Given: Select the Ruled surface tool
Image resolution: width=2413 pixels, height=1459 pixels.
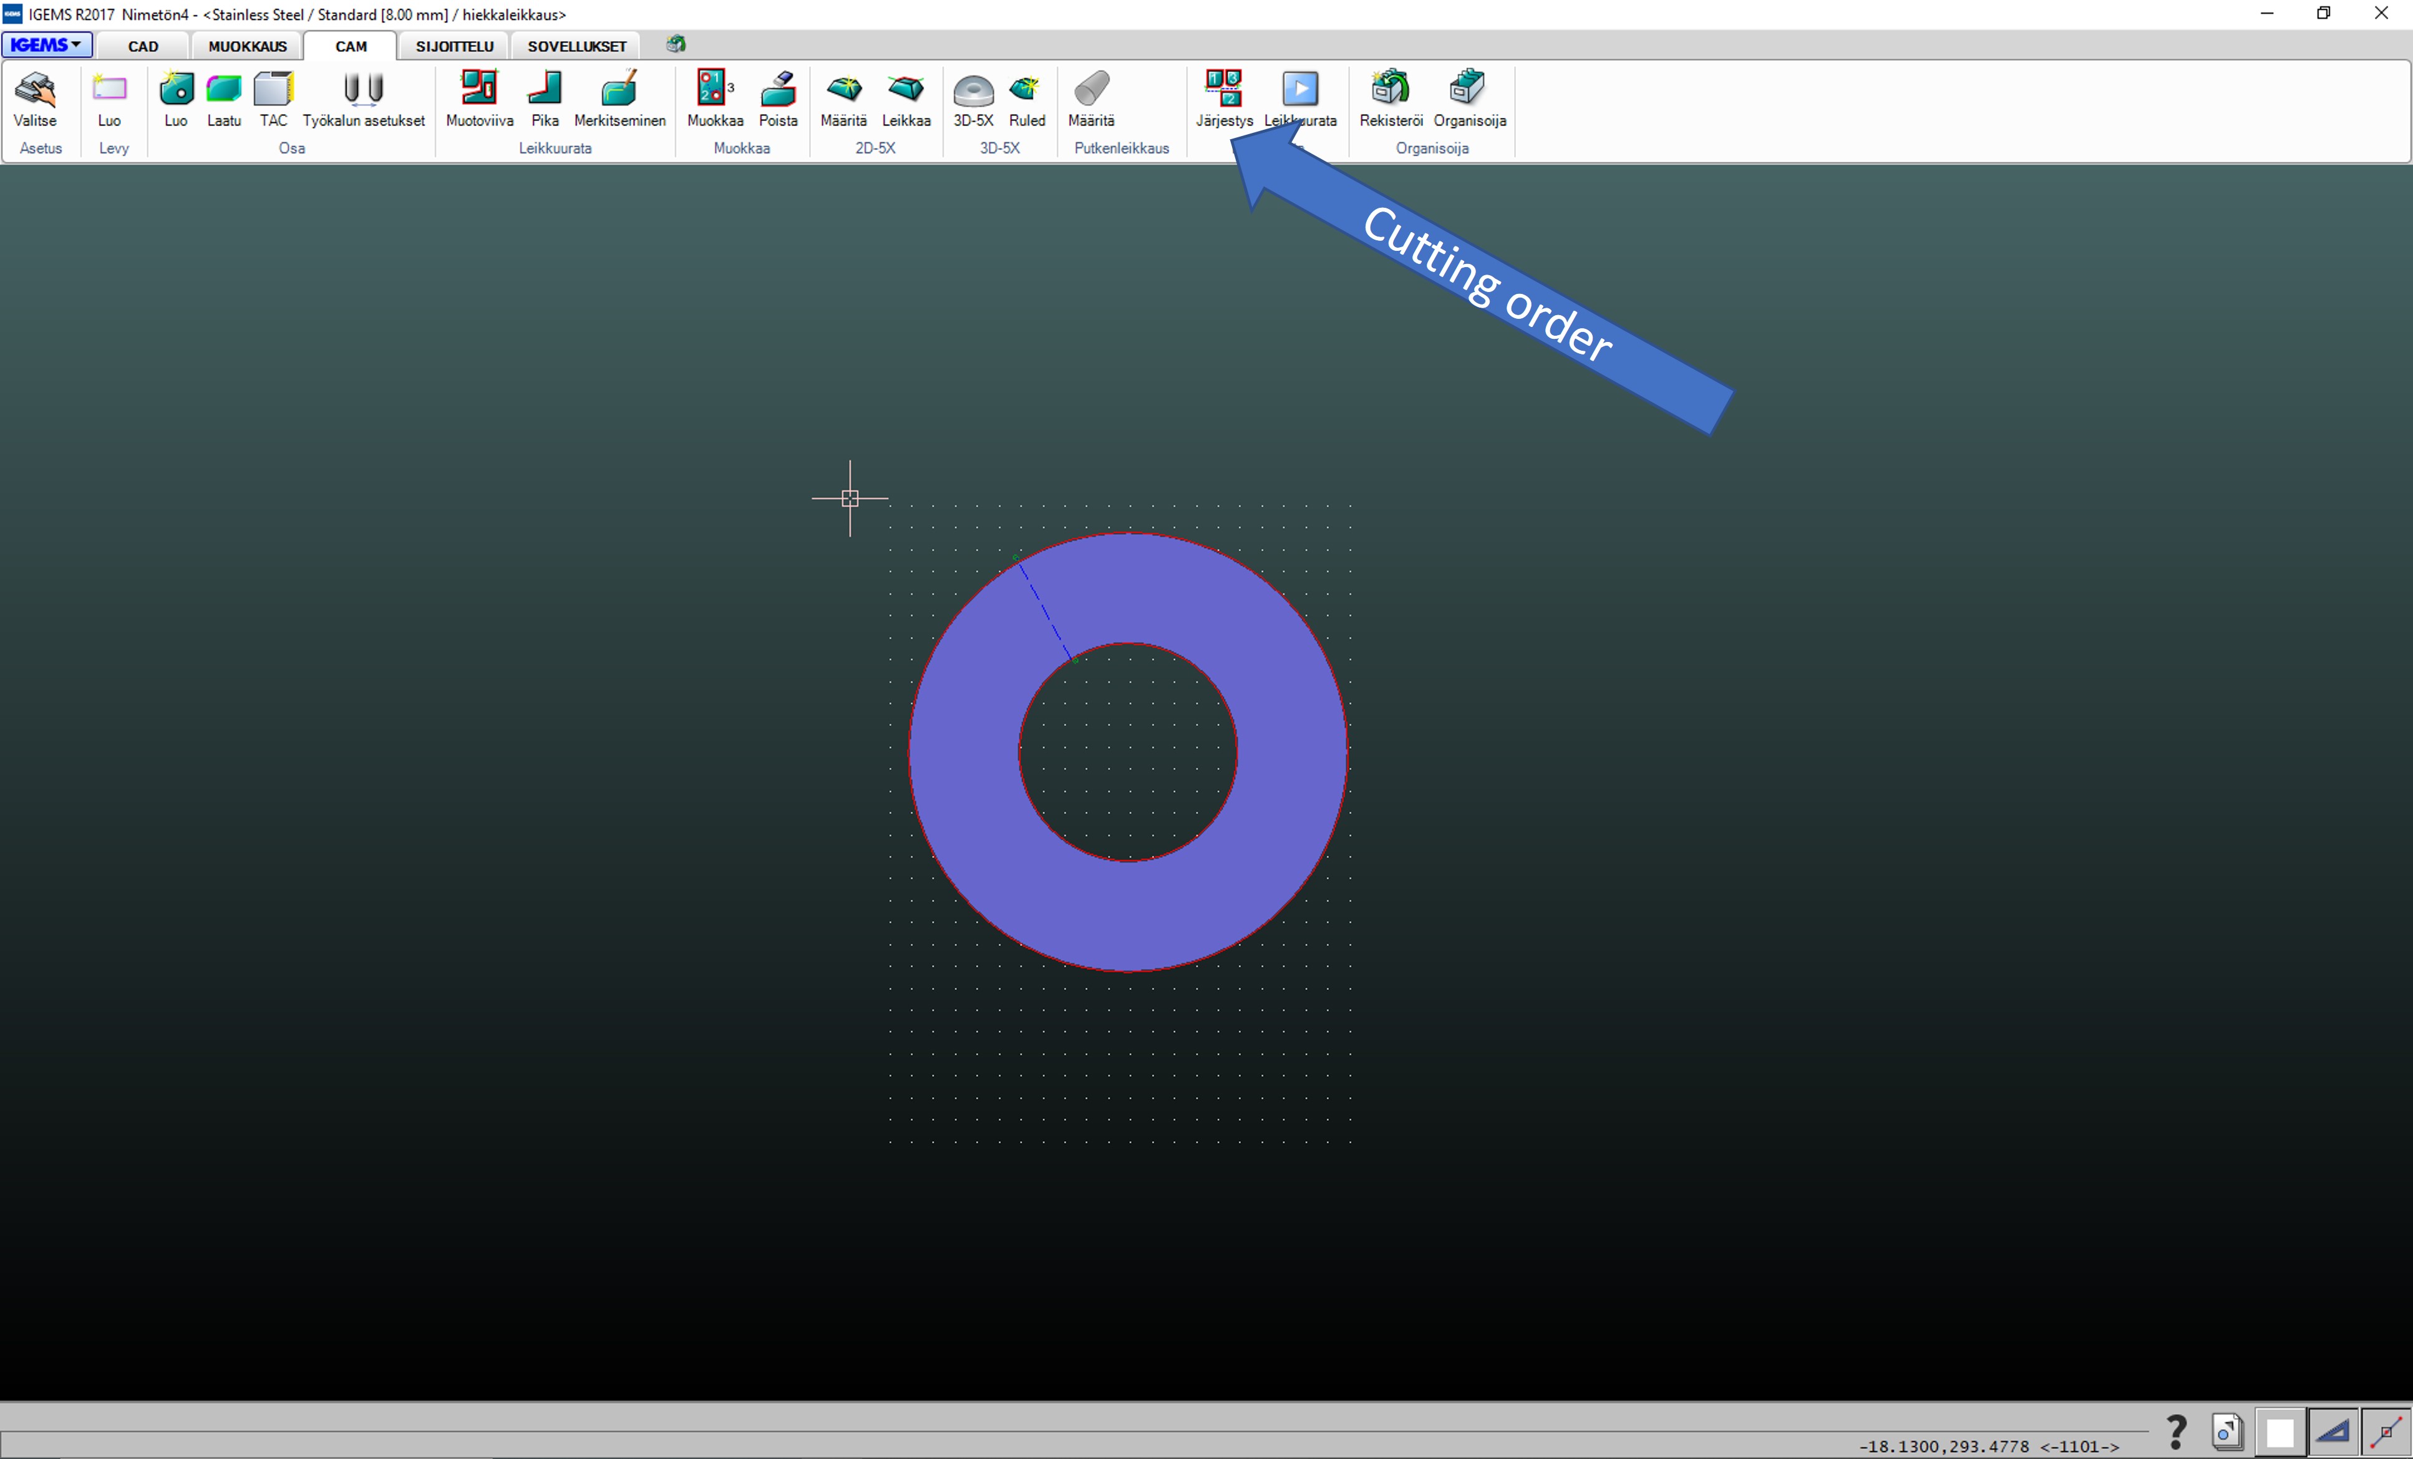Looking at the screenshot, I should (1027, 99).
